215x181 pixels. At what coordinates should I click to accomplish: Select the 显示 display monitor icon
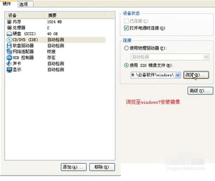[9, 70]
